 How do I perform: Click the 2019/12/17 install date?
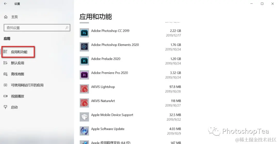[x=173, y=35]
